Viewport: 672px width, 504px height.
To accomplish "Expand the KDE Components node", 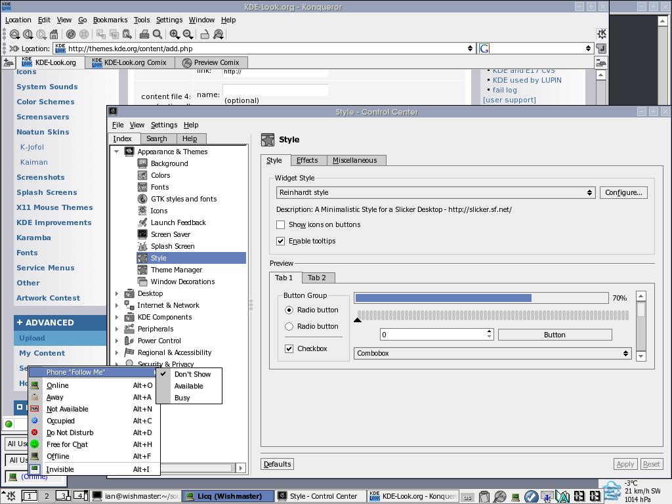I will pyautogui.click(x=117, y=317).
